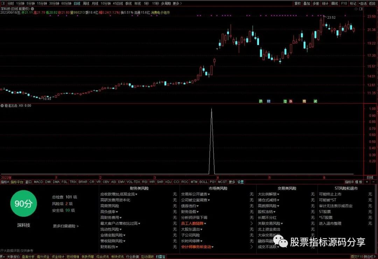378x259 pixels.
Task: Click the 跌 info marker on chart
Action: [x=261, y=101]
